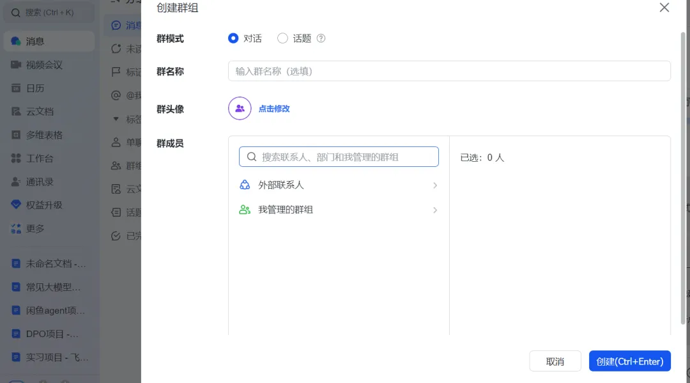
Task: Expand 我管理的群组 list
Action: tap(339, 210)
